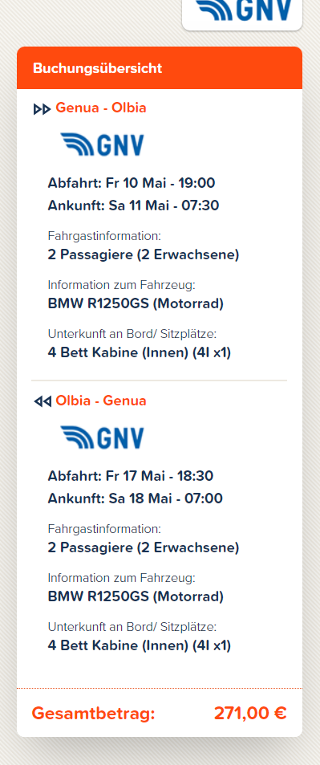Click the total amount 271,00 €

(x=250, y=714)
